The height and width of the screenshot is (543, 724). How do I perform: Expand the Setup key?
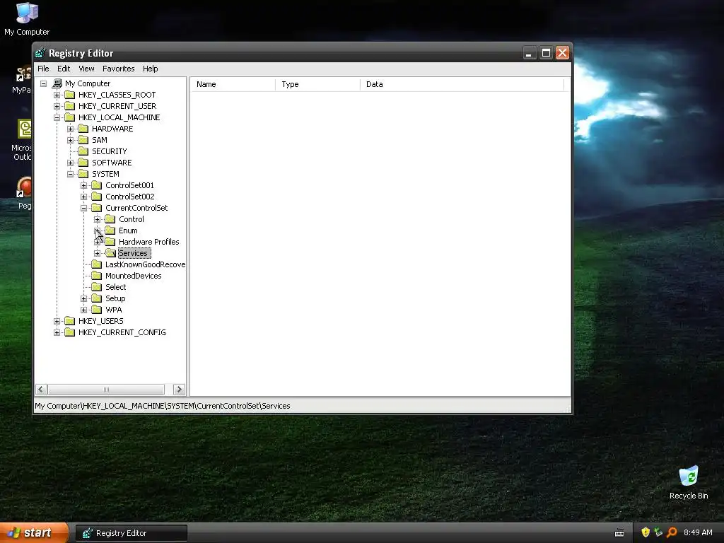coord(83,299)
